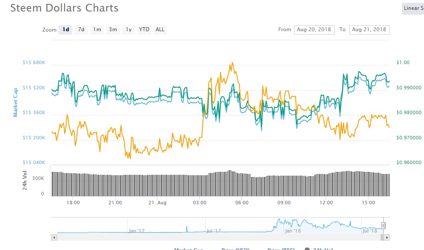The image size is (424, 250).
Task: Click the navigator scrollbar thumb
Action: point(382,238)
